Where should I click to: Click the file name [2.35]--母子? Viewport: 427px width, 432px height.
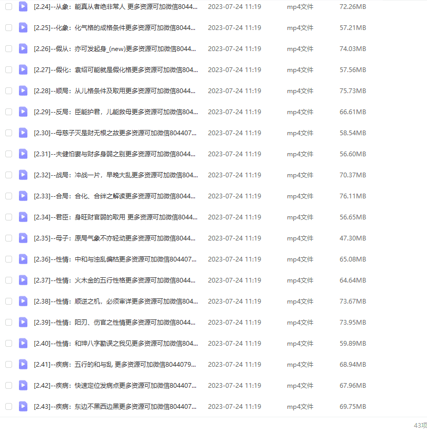116,238
